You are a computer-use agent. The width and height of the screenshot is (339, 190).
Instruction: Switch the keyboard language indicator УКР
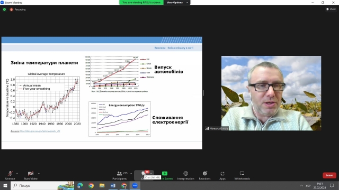(308, 185)
